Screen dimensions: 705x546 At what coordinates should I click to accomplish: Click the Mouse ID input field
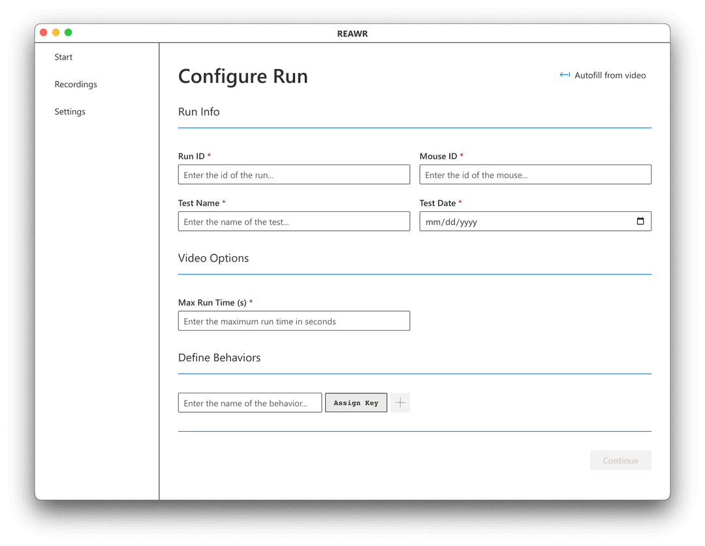coord(535,174)
